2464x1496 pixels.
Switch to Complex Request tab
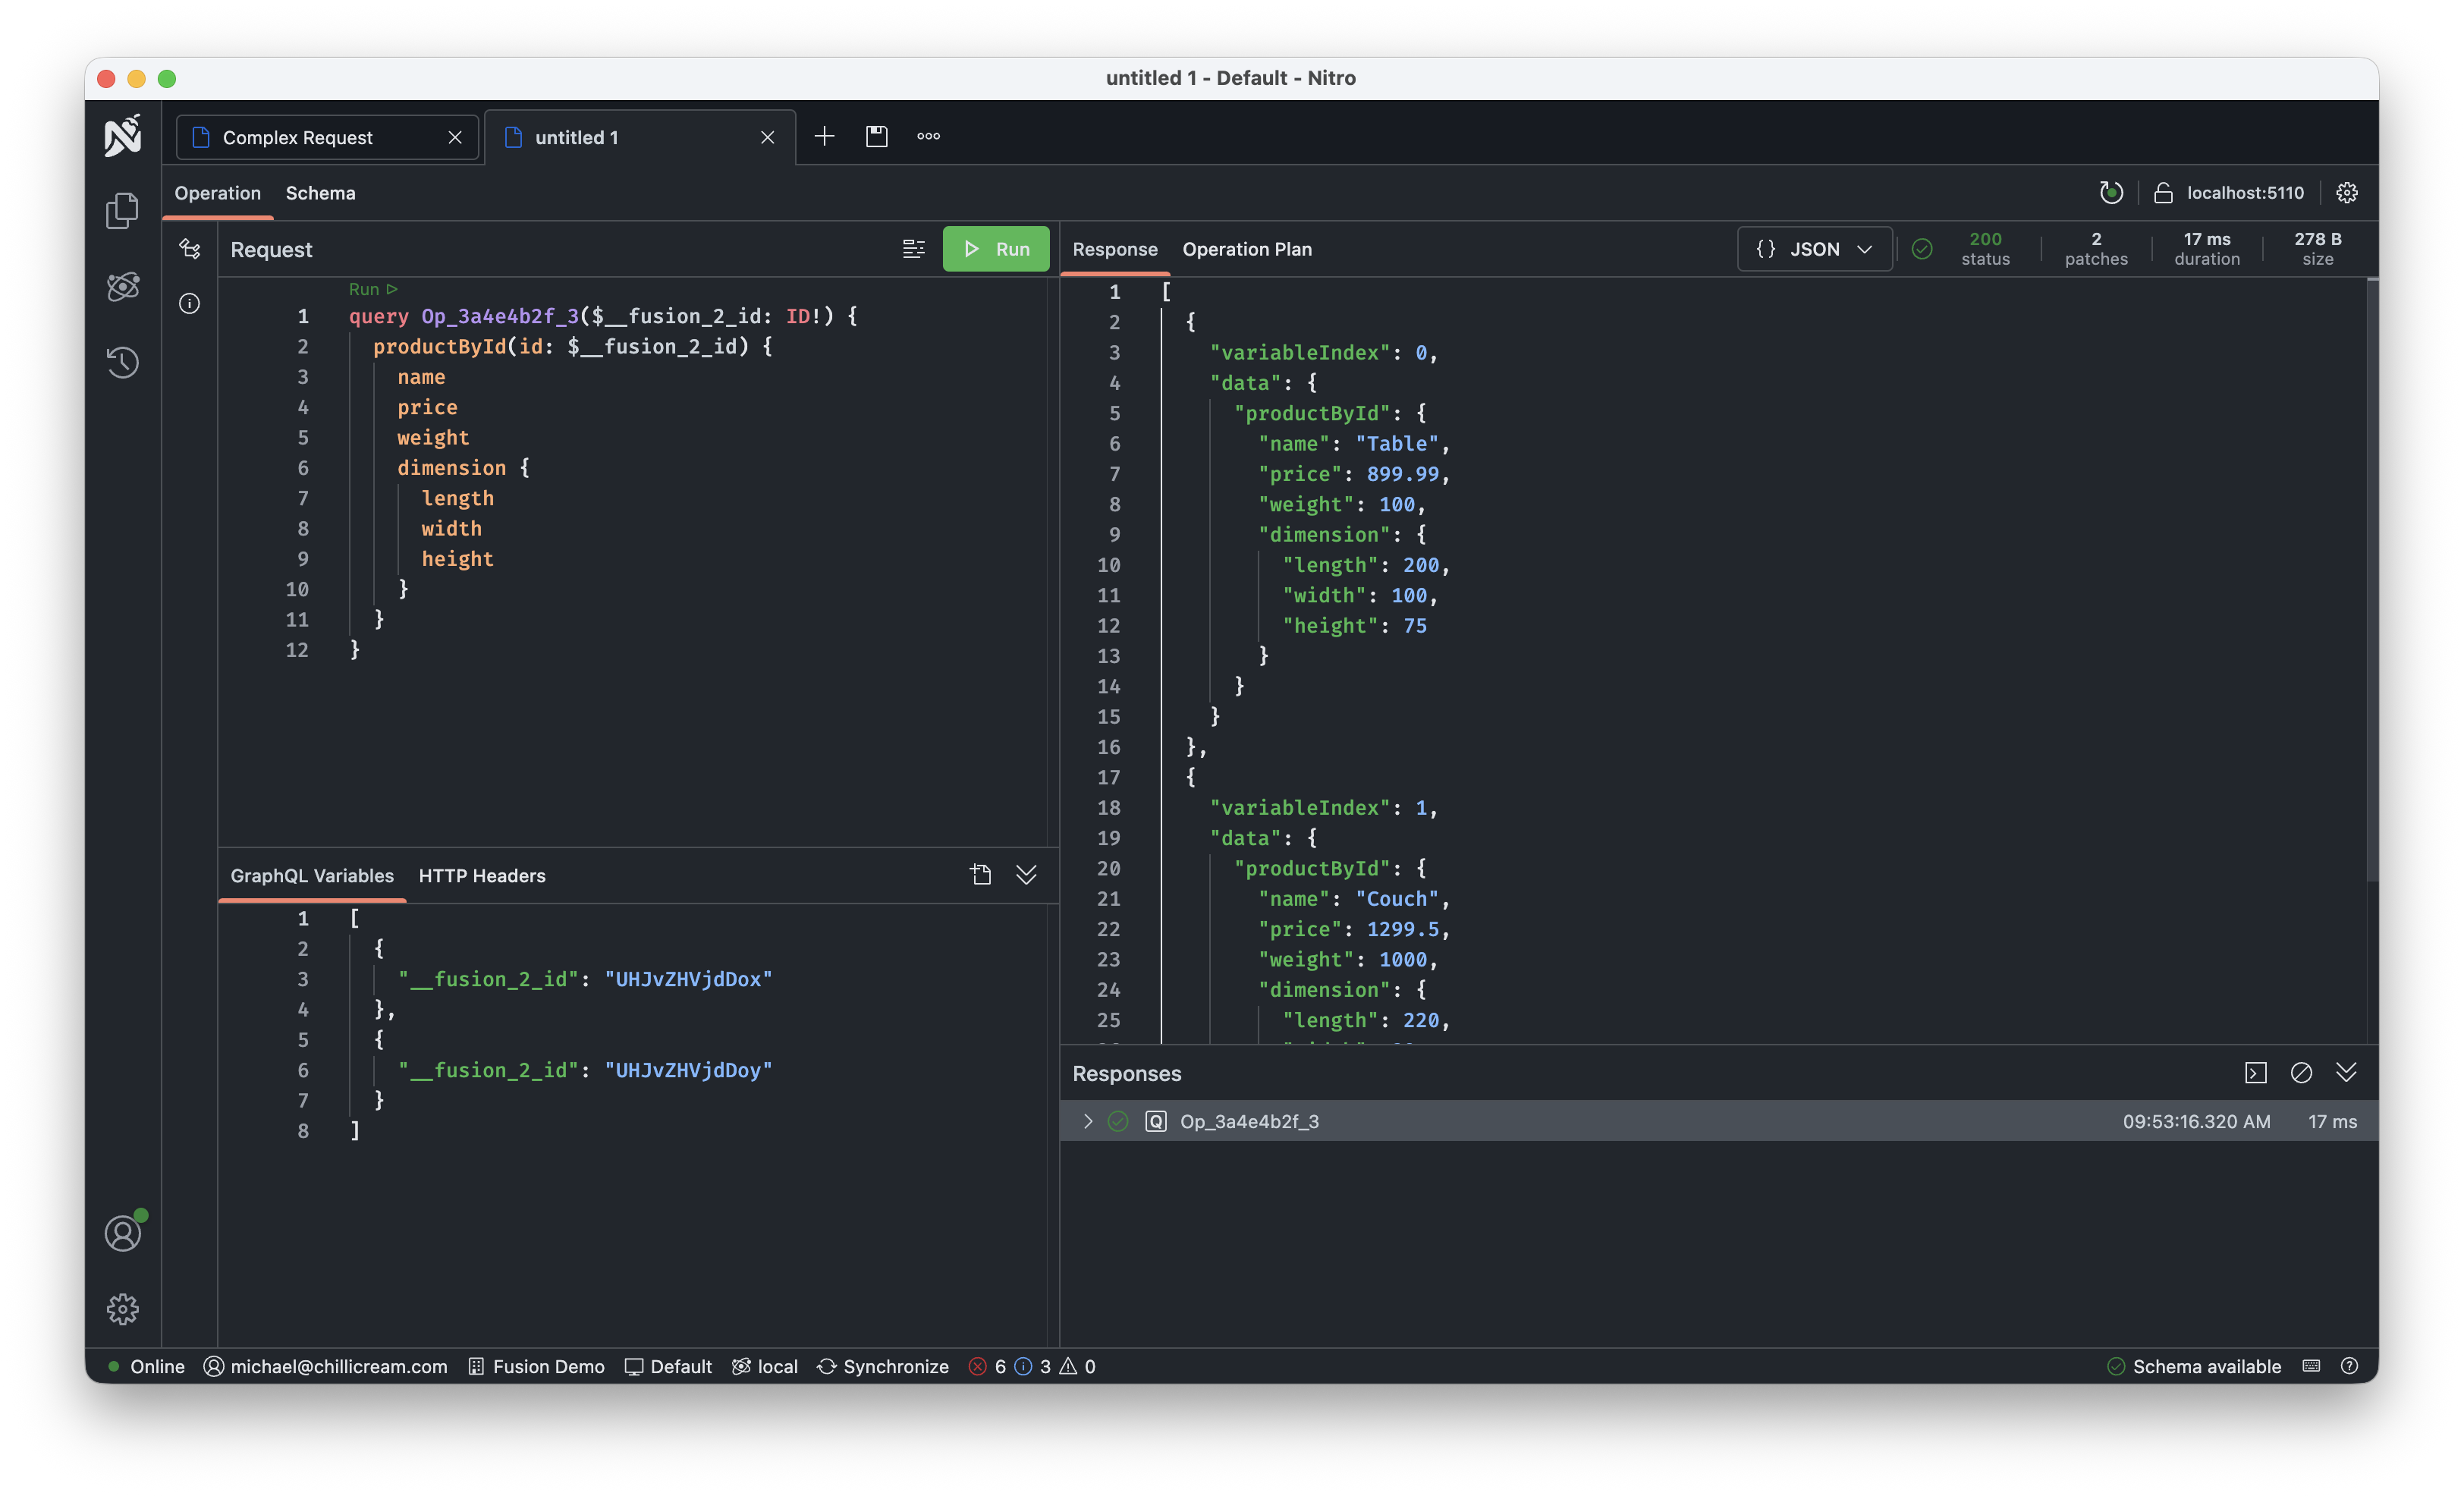click(328, 137)
